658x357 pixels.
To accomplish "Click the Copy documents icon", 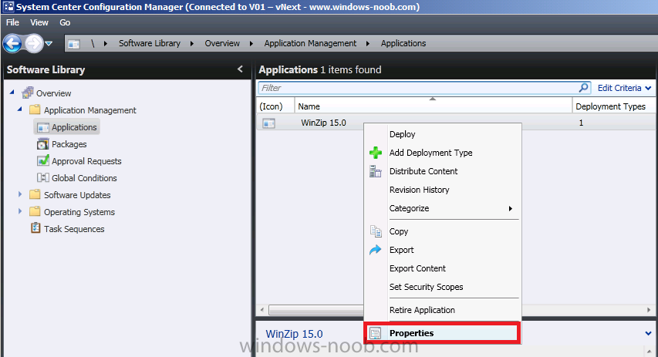I will coord(376,231).
